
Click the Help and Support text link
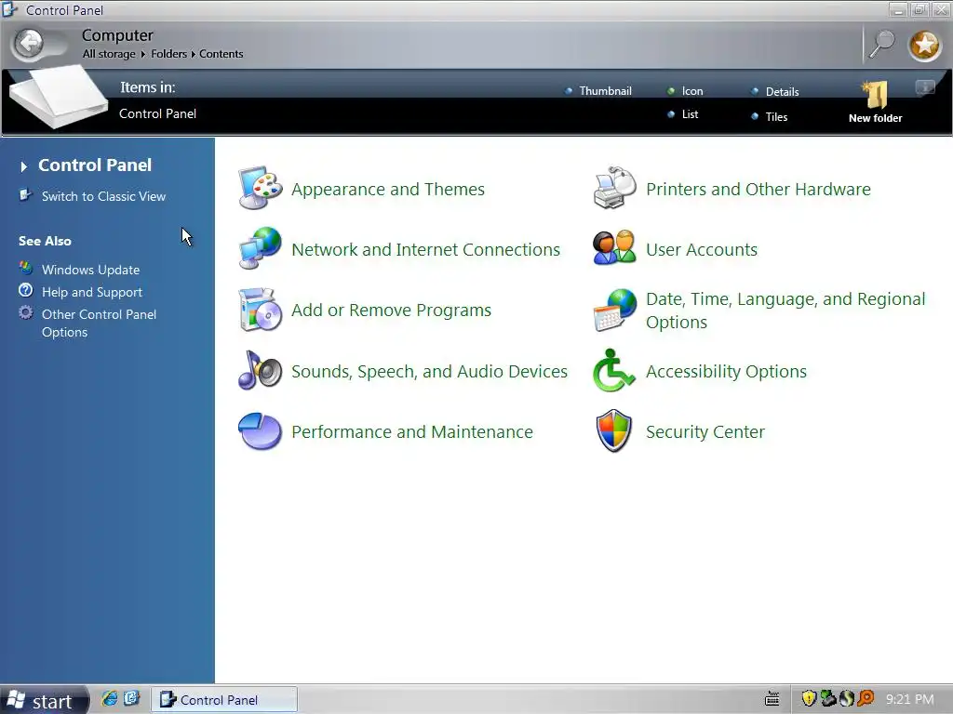[92, 292]
